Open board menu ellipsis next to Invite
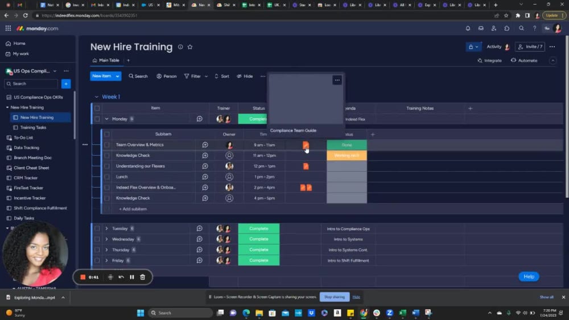The height and width of the screenshot is (320, 569). (552, 47)
